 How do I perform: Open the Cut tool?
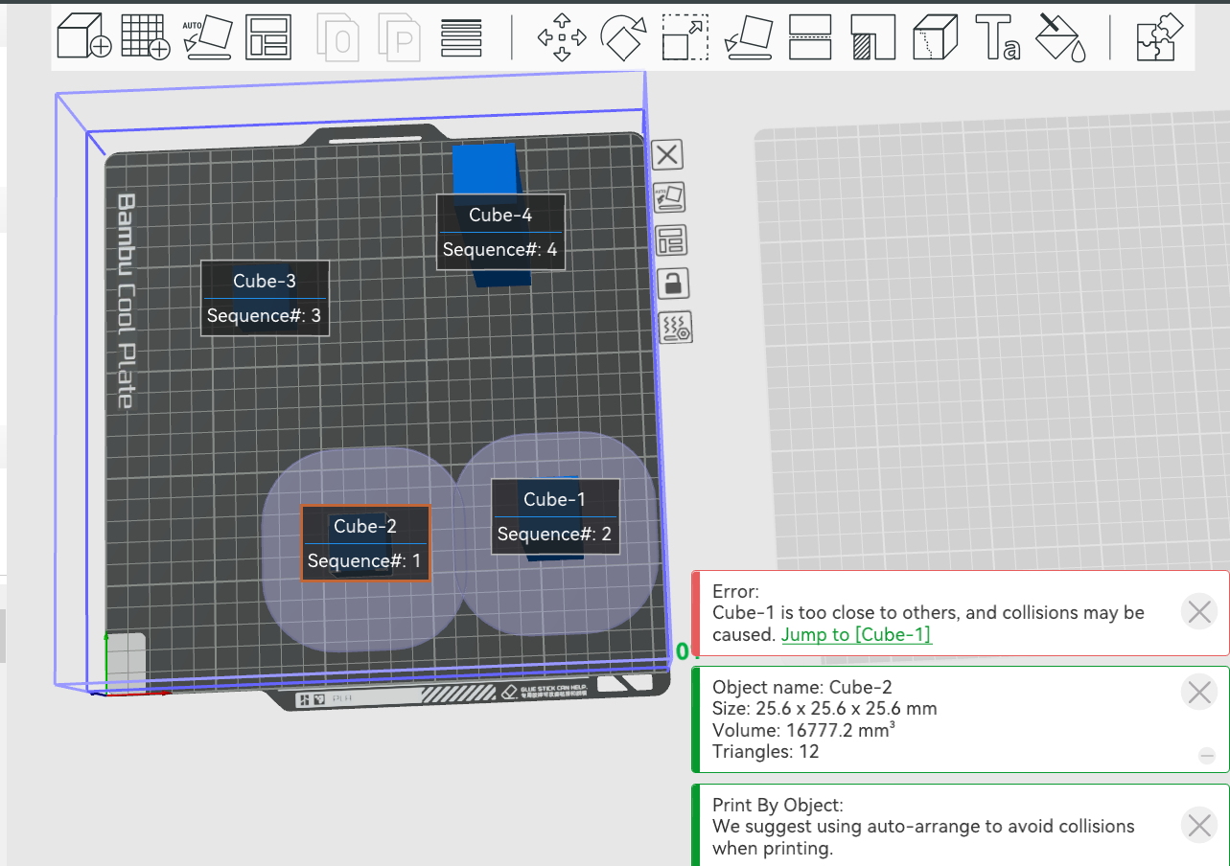coord(809,37)
